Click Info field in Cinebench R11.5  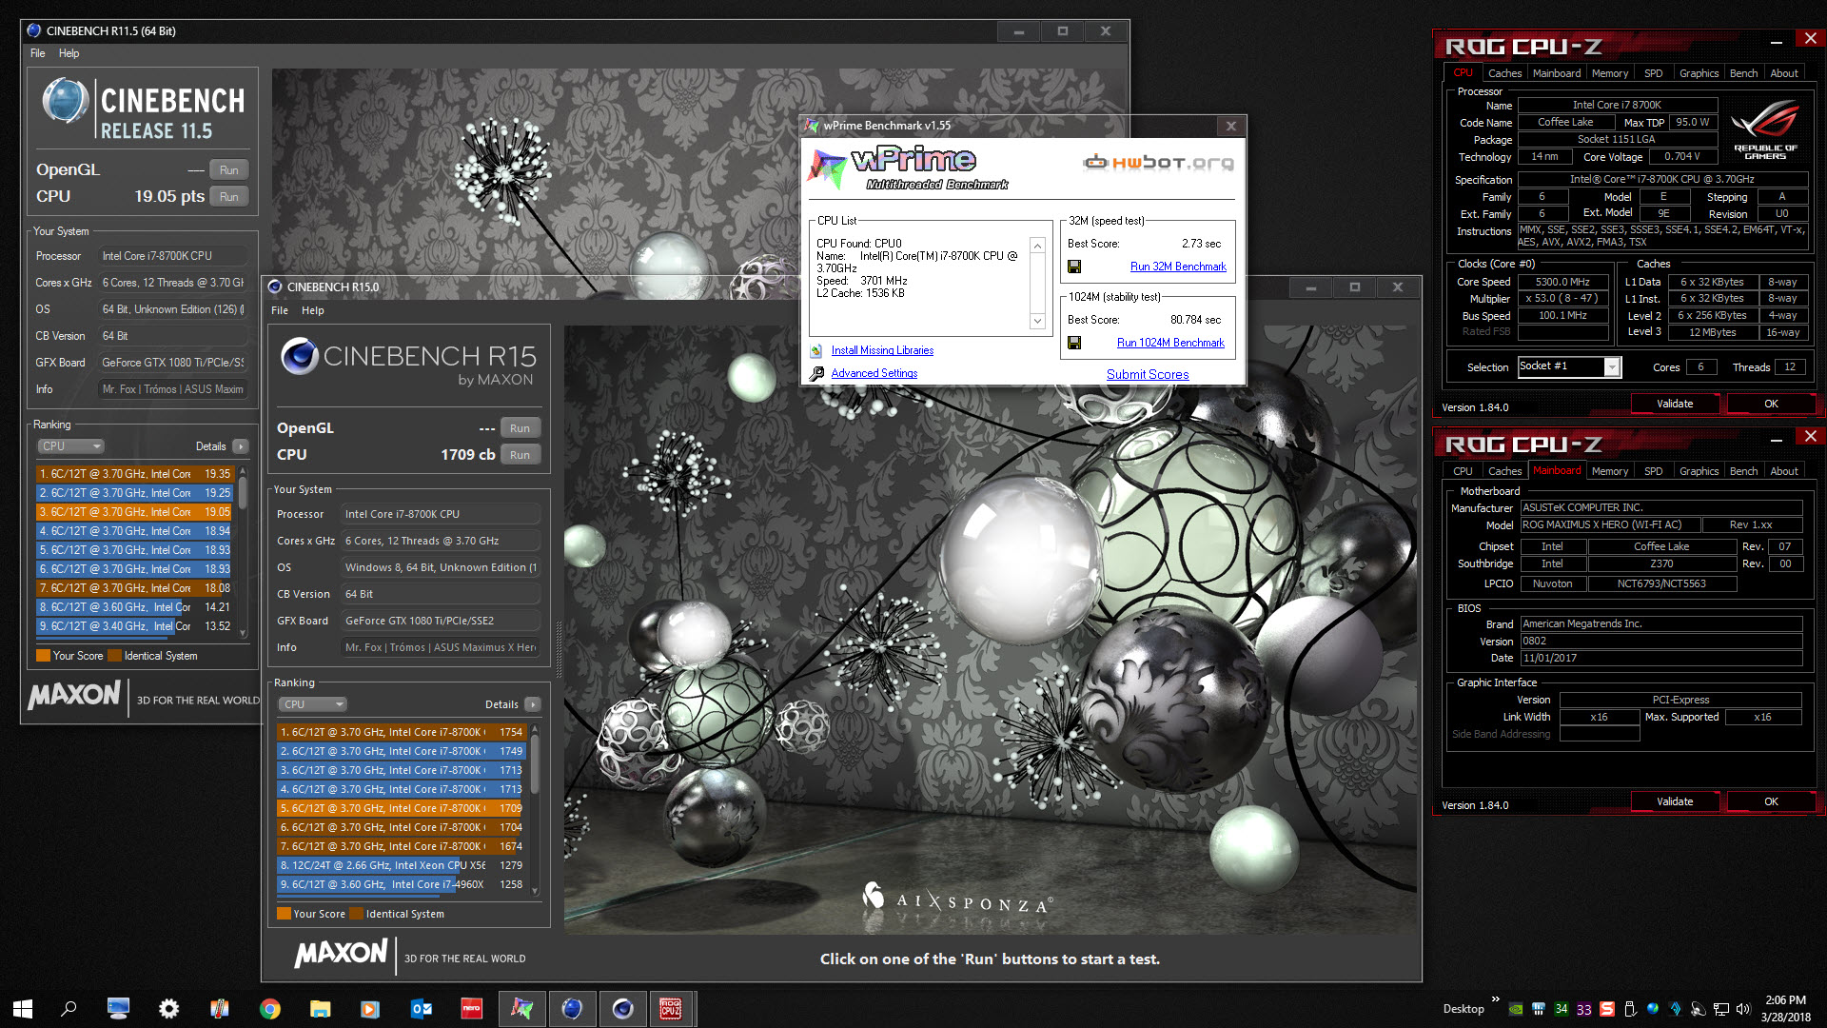(173, 389)
